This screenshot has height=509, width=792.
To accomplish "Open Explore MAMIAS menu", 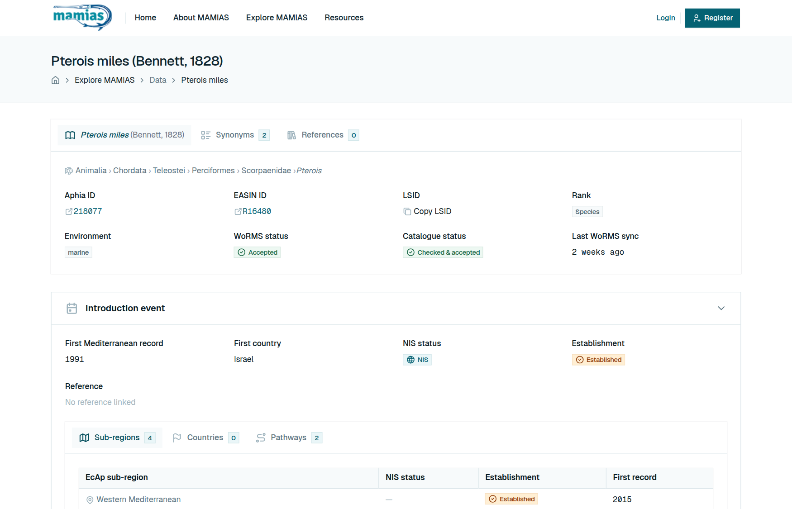I will pyautogui.click(x=277, y=18).
